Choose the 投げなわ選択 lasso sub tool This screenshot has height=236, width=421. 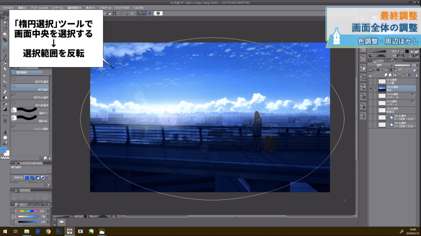coord(30,95)
